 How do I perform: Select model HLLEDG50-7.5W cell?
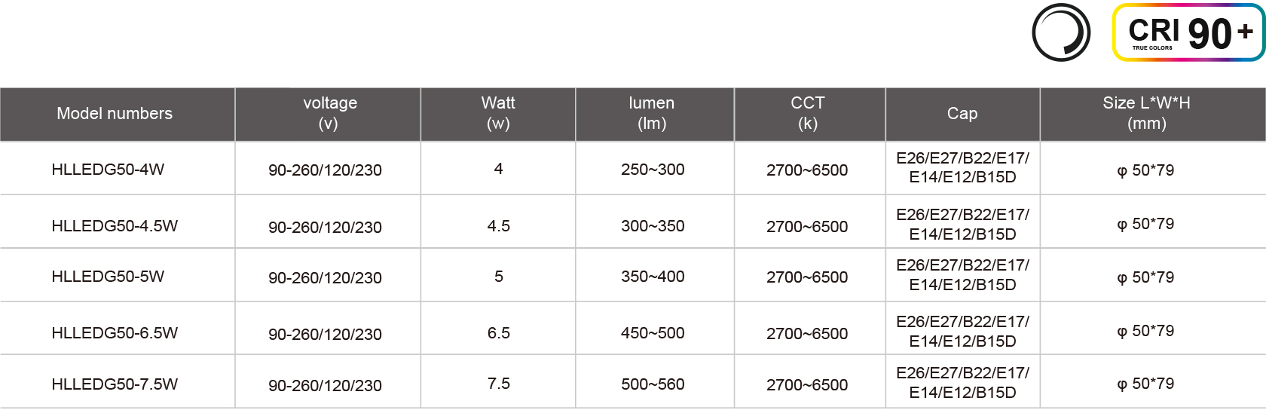coord(115,384)
